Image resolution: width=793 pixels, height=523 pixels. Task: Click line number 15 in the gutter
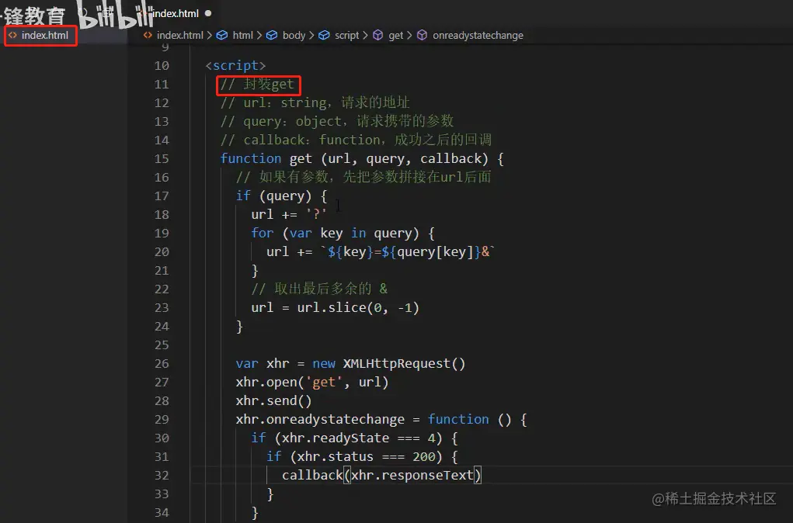162,158
